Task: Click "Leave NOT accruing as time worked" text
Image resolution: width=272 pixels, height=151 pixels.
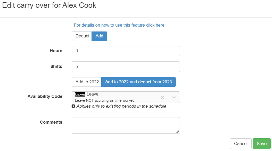Action: [105, 100]
